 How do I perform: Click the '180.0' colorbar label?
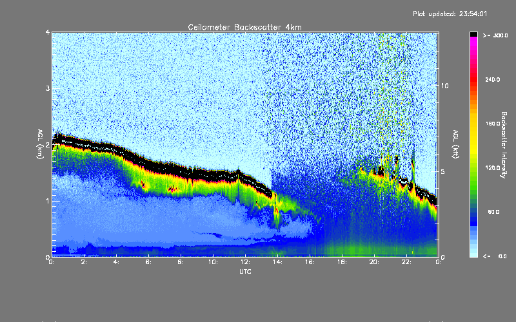click(493, 124)
